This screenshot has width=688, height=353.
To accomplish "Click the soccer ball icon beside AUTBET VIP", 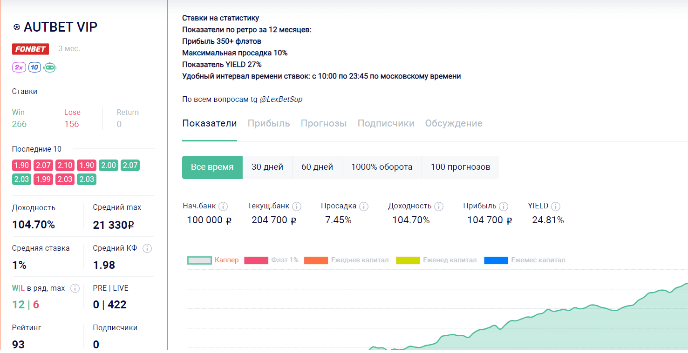I will click(17, 27).
